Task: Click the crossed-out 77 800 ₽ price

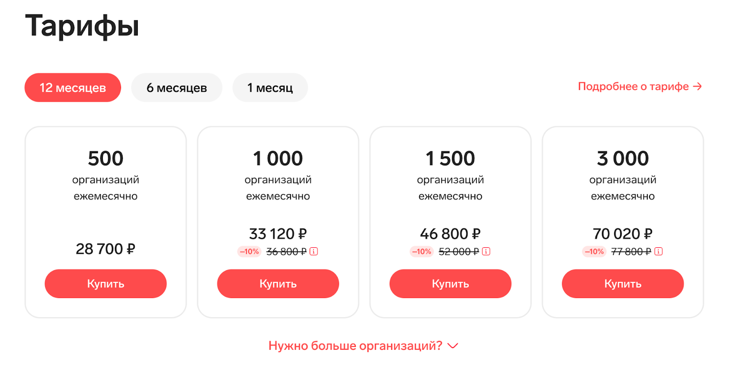Action: pos(631,251)
